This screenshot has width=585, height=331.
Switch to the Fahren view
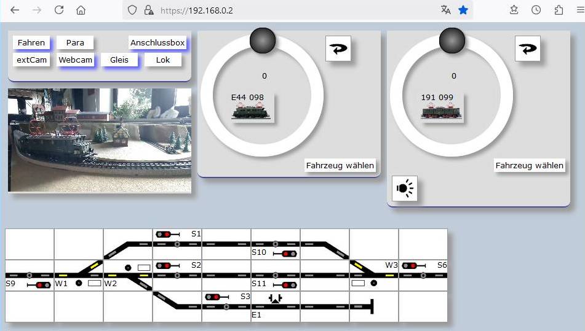click(x=31, y=43)
